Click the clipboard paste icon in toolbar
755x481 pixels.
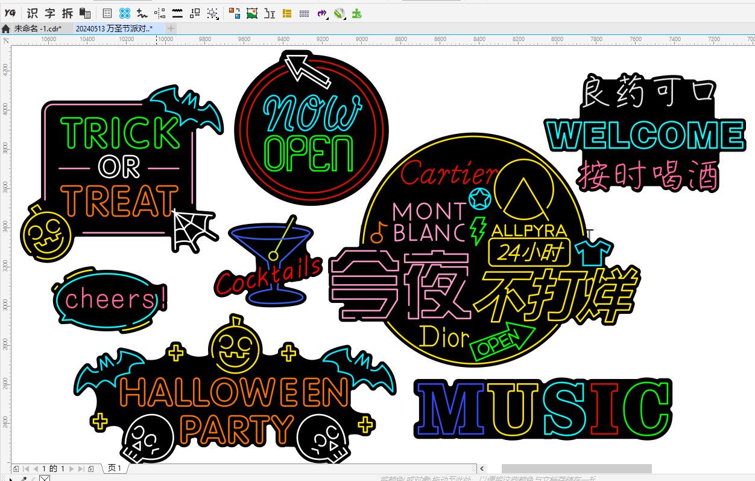point(85,13)
